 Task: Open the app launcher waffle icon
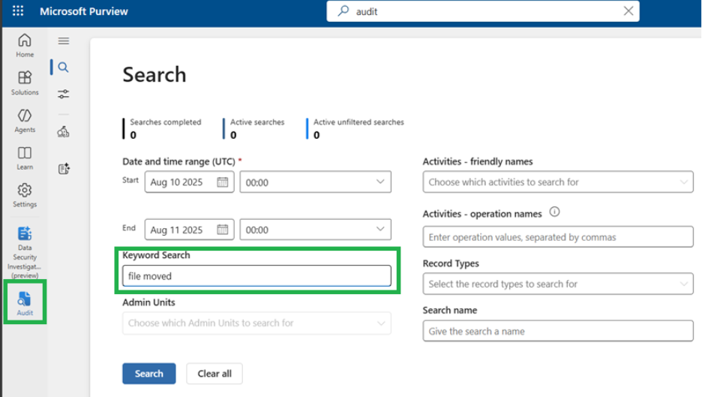(x=18, y=11)
